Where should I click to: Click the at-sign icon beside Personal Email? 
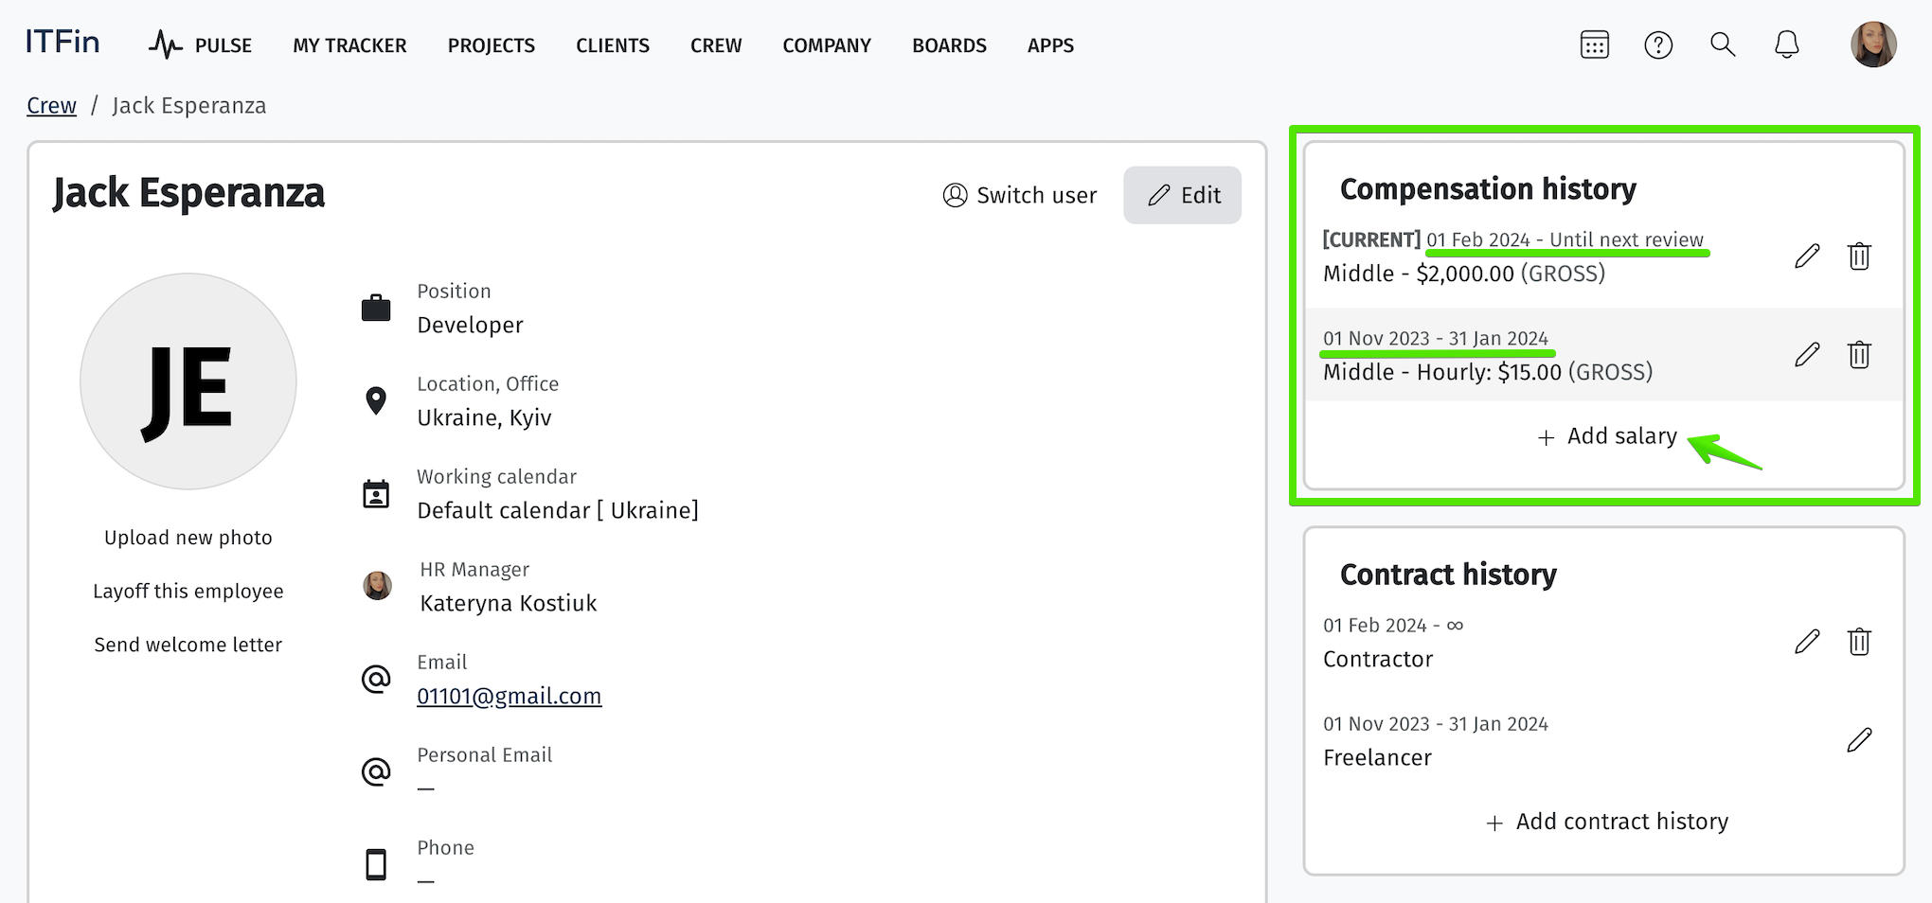[376, 771]
